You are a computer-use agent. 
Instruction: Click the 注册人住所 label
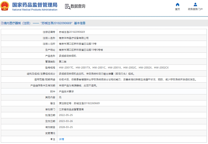click(x=49, y=44)
